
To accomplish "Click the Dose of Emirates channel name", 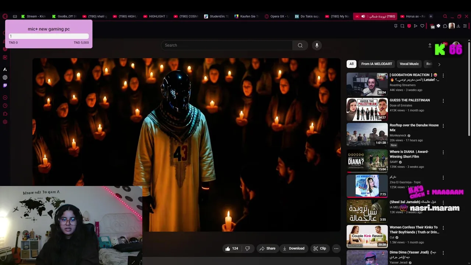I will pyautogui.click(x=401, y=106).
